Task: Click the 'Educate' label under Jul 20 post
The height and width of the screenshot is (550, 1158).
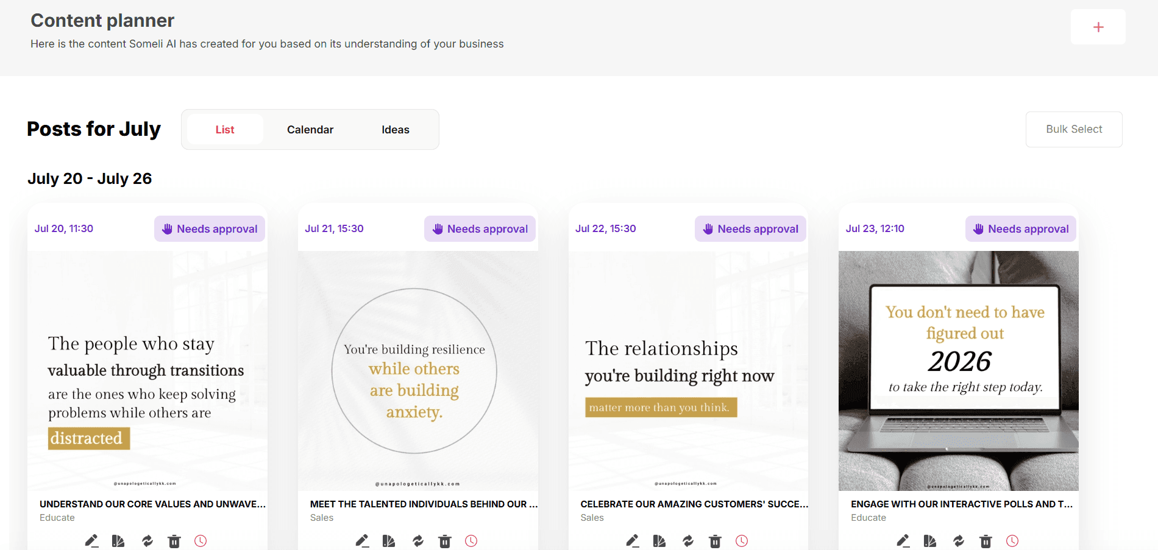Action: pyautogui.click(x=57, y=517)
